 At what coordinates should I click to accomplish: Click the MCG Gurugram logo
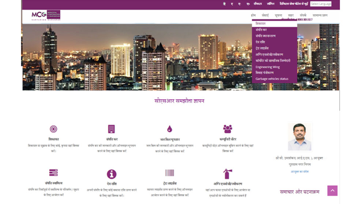[46, 15]
